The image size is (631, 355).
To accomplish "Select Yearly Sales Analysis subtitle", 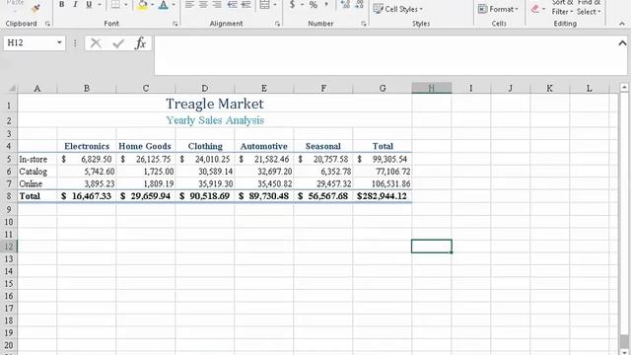I will click(x=215, y=120).
